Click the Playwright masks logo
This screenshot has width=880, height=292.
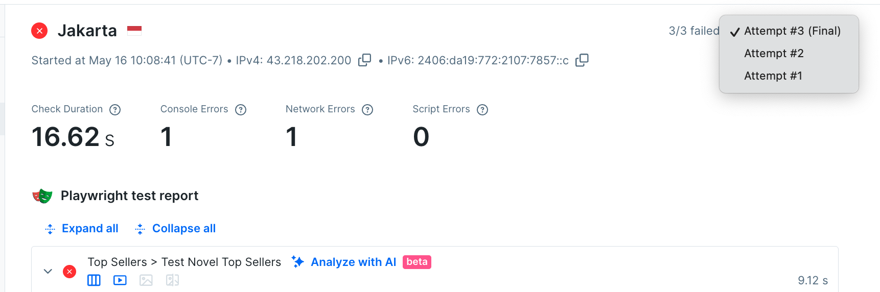pyautogui.click(x=42, y=196)
